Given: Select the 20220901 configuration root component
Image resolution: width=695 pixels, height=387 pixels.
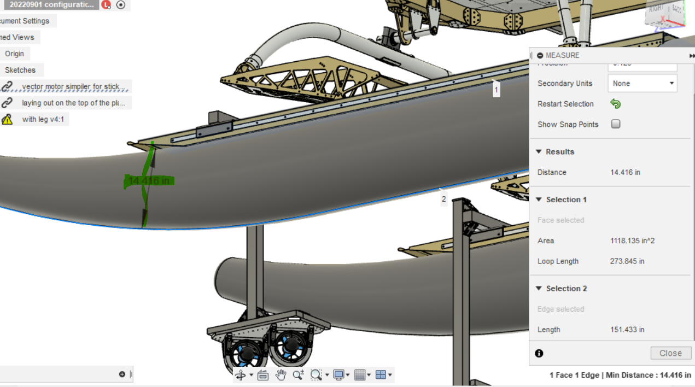Looking at the screenshot, I should coord(52,4).
